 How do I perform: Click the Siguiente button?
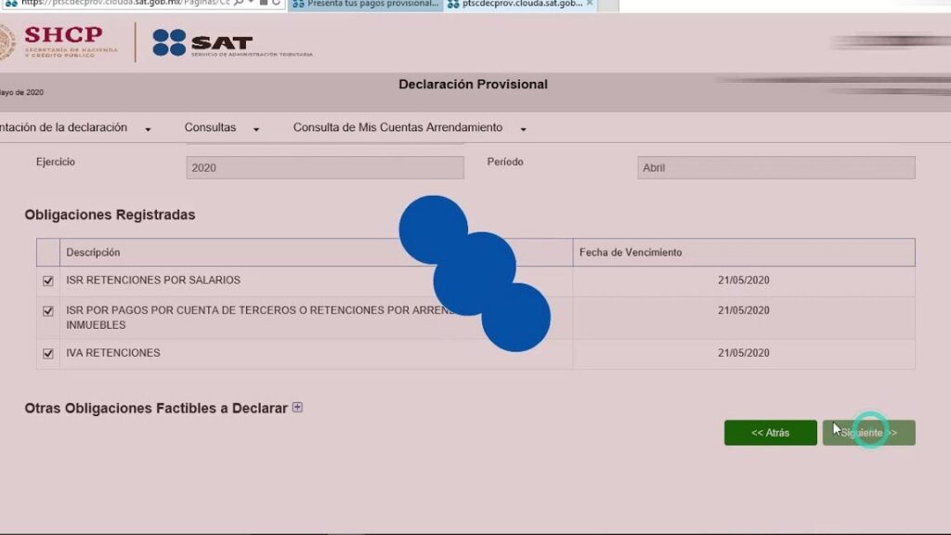(x=868, y=433)
